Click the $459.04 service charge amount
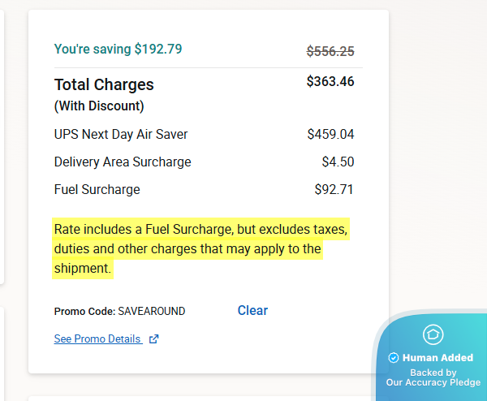 point(330,135)
